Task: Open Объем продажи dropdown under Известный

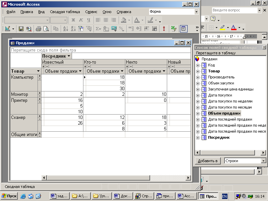Action: 80,71
